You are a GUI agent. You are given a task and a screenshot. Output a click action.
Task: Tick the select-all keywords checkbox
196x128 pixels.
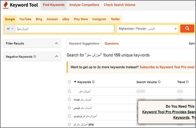click(x=69, y=82)
